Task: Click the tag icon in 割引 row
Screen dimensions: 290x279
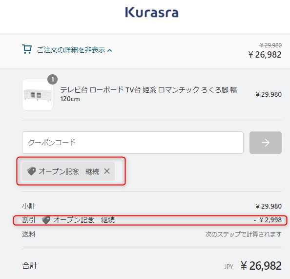Action: point(46,220)
